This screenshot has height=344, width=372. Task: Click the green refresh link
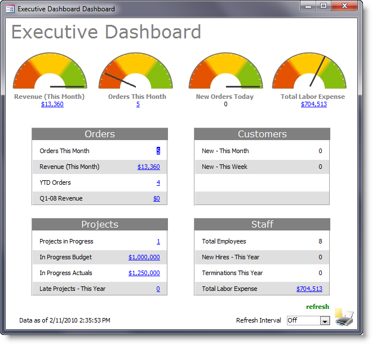click(x=317, y=307)
